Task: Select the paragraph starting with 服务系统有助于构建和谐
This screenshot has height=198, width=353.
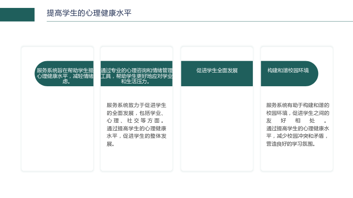Action: 297,125
